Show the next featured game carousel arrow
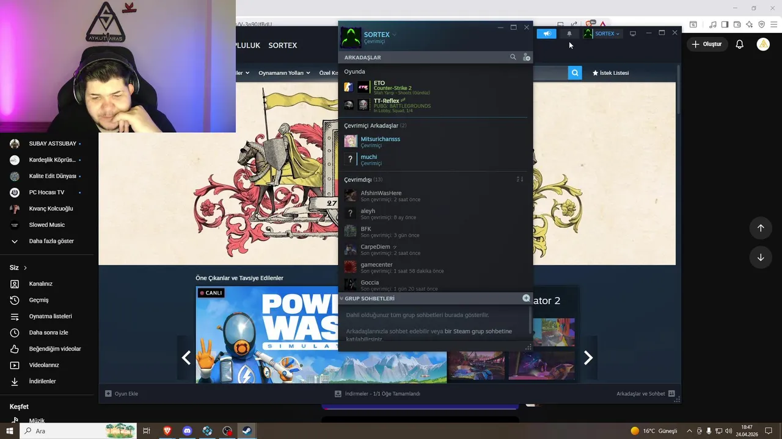The height and width of the screenshot is (439, 782). (588, 358)
